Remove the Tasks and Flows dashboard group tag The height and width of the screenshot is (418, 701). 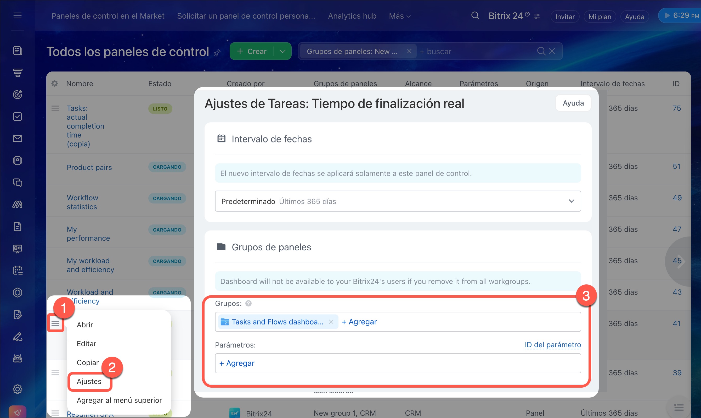point(331,322)
